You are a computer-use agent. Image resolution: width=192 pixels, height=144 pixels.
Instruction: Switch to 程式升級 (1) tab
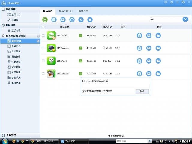pos(66,11)
